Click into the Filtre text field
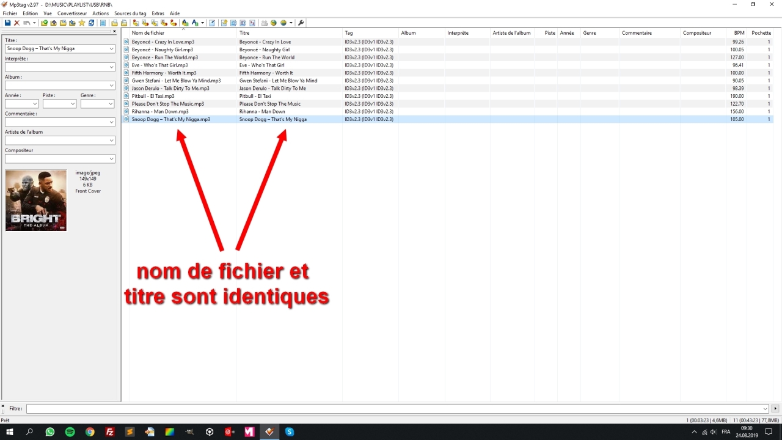The image size is (782, 440). pos(391,409)
